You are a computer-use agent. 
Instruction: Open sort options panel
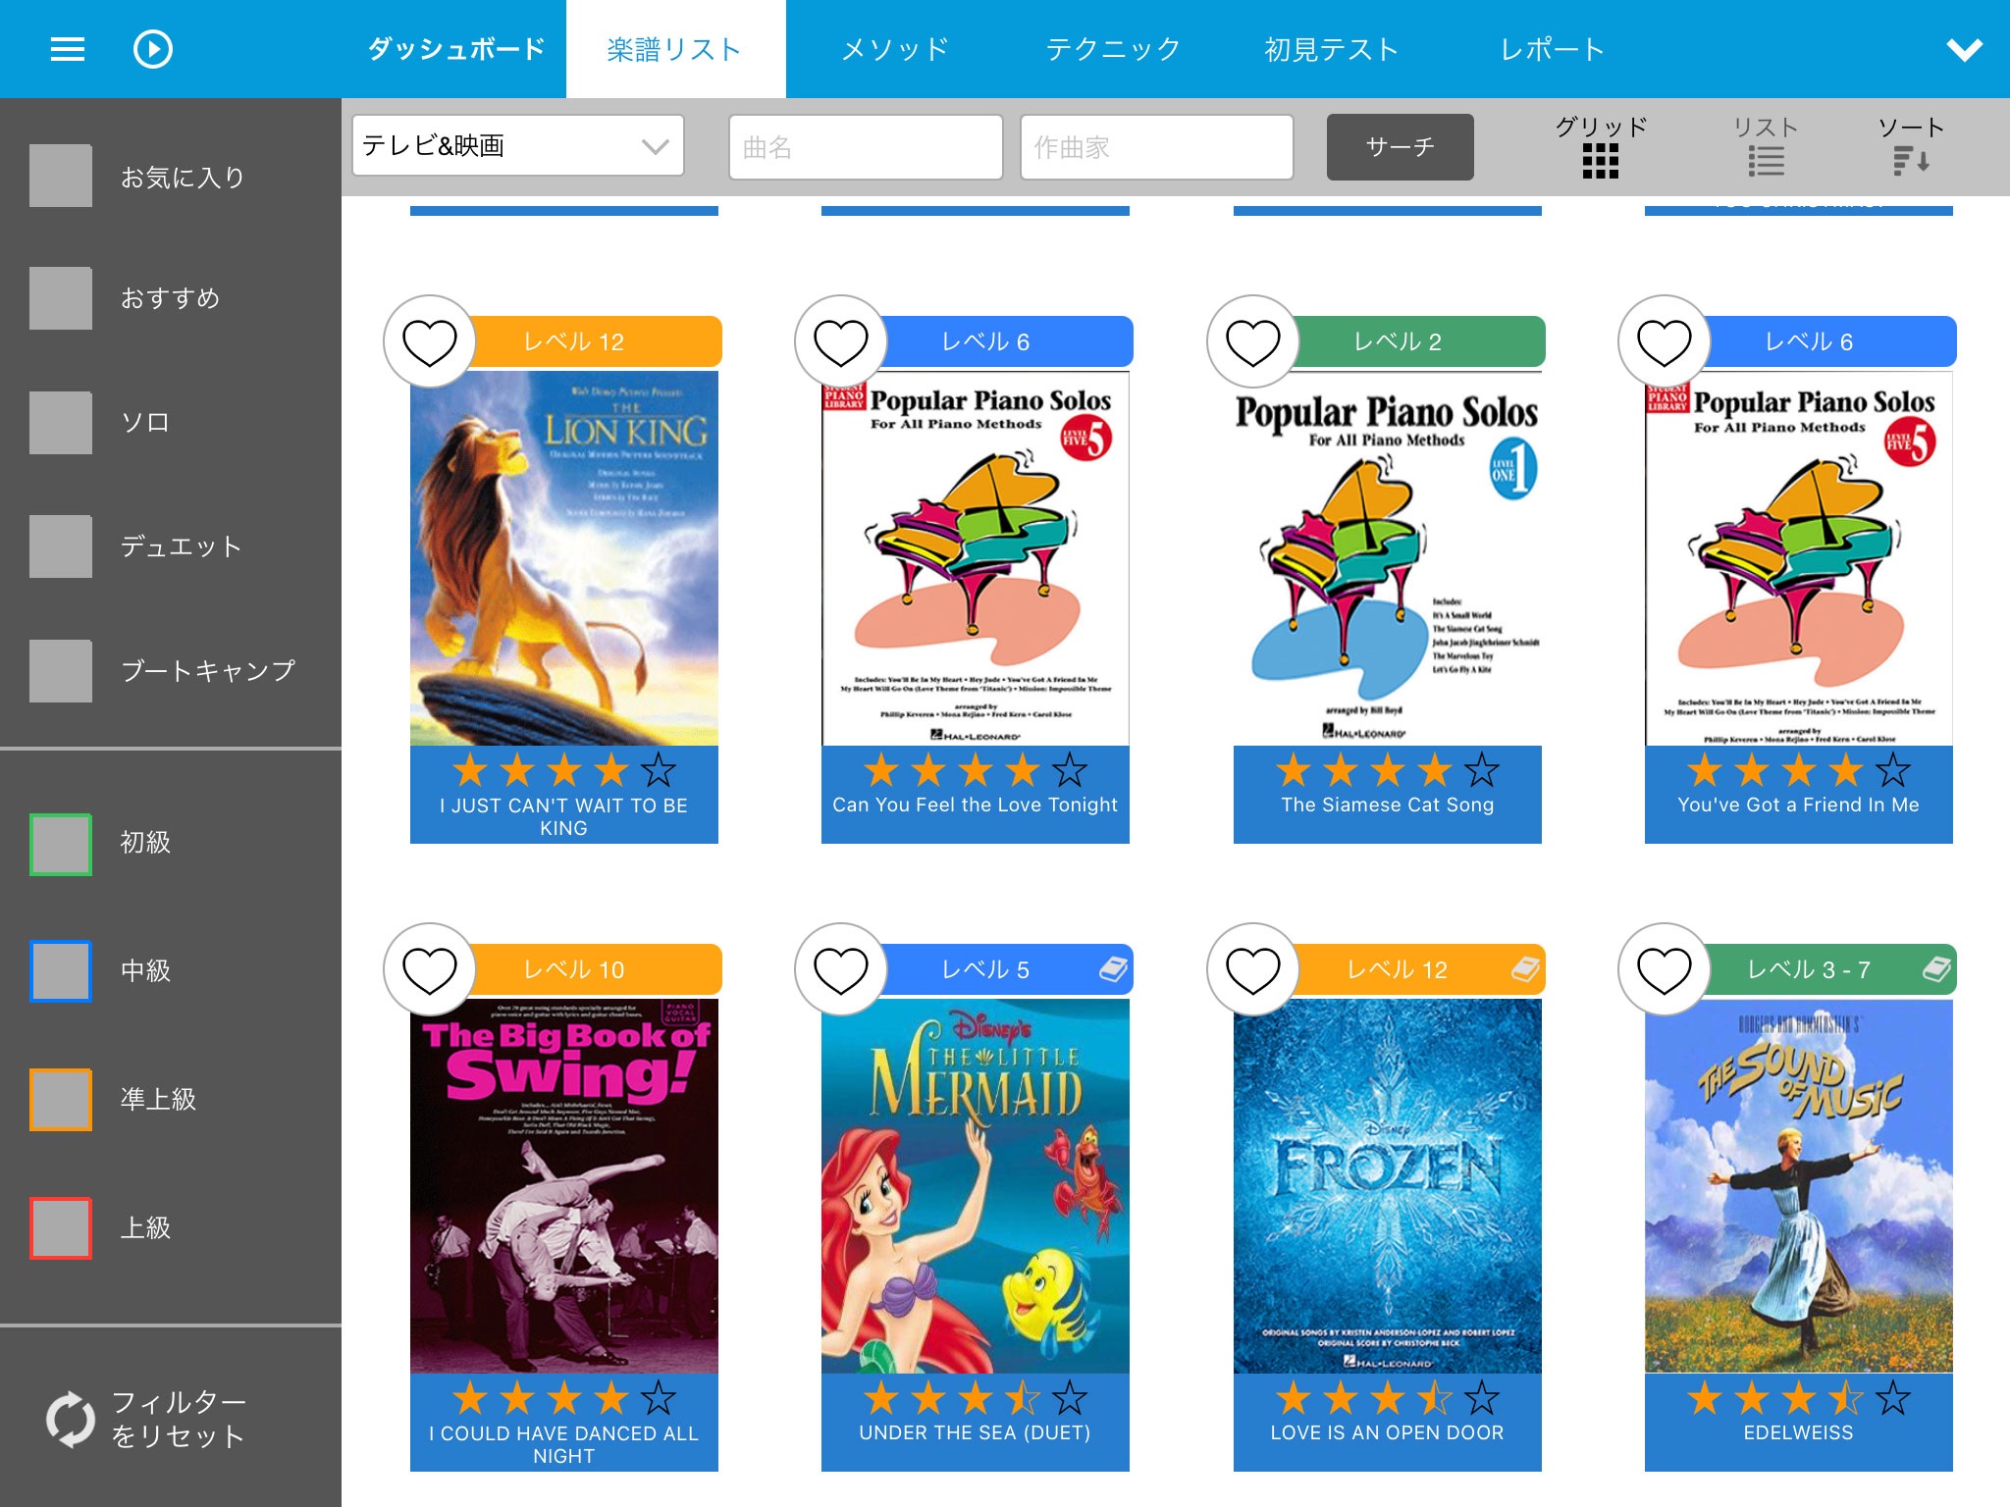(x=1909, y=145)
